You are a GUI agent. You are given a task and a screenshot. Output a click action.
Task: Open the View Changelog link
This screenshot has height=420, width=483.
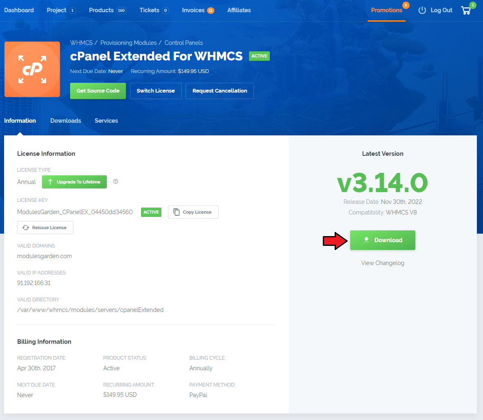[x=383, y=263]
